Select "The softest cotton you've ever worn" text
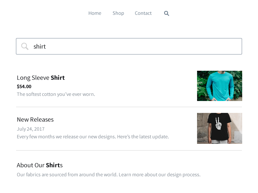This screenshot has width=258, height=193. 56,94
